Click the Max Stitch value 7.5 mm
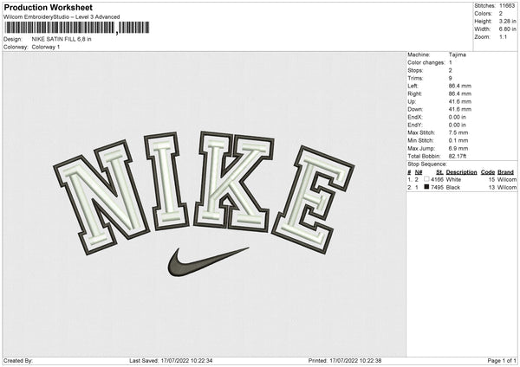This screenshot has height=367, width=520. 458,132
